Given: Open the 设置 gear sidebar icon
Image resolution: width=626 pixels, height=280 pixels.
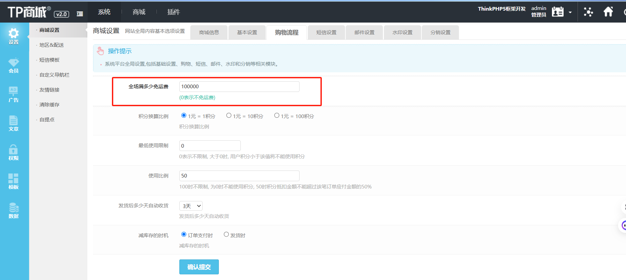Looking at the screenshot, I should pyautogui.click(x=14, y=36).
